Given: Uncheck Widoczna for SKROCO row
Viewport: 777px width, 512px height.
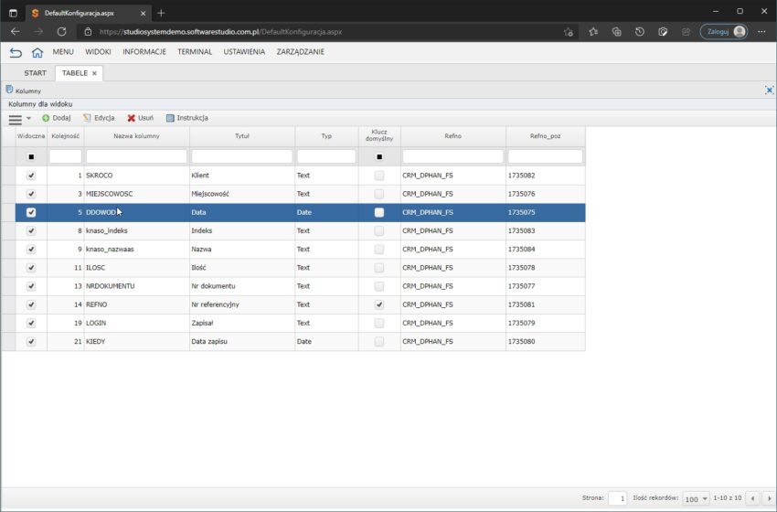Looking at the screenshot, I should (x=31, y=175).
